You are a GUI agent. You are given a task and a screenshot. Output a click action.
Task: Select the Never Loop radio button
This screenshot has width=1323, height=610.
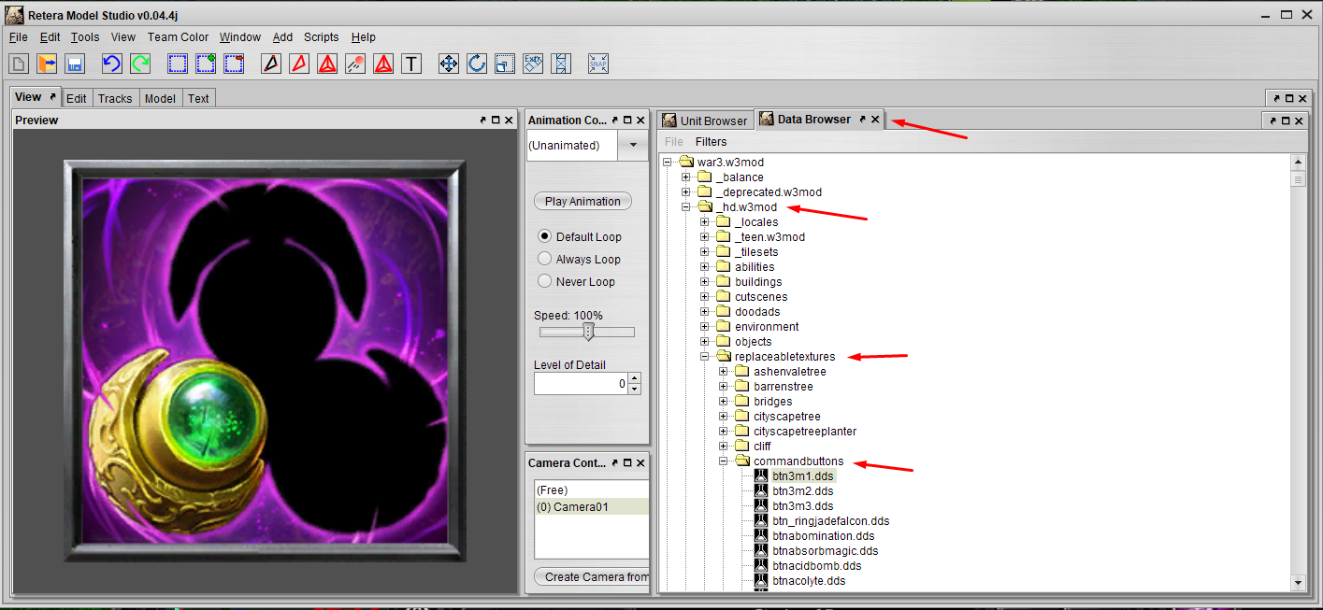coord(545,281)
